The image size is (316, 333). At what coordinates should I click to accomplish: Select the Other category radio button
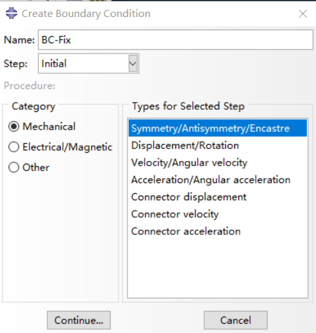coord(14,167)
